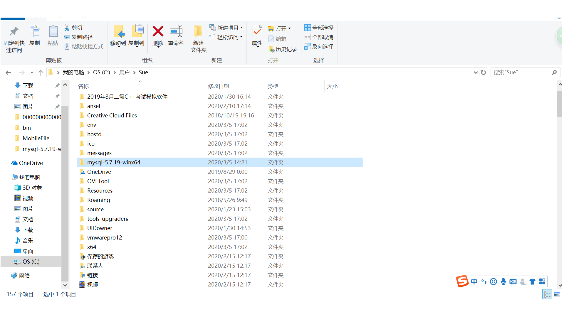This screenshot has height=317, width=564.
Task: Click the Copy ribbon icon
Action: click(35, 31)
